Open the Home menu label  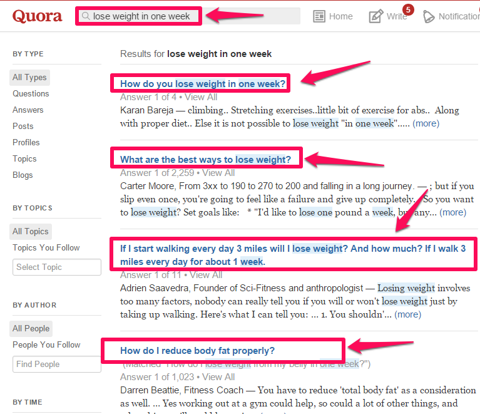(340, 16)
